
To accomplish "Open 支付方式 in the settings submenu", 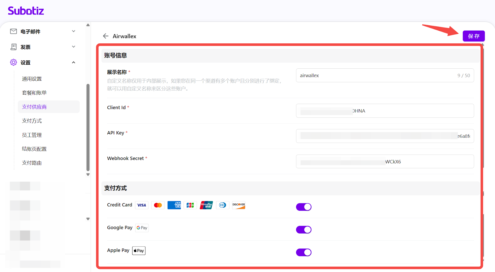I will [32, 121].
